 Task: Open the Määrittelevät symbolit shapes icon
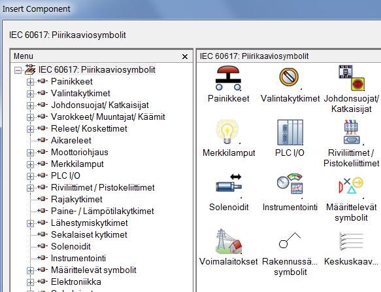(x=351, y=186)
